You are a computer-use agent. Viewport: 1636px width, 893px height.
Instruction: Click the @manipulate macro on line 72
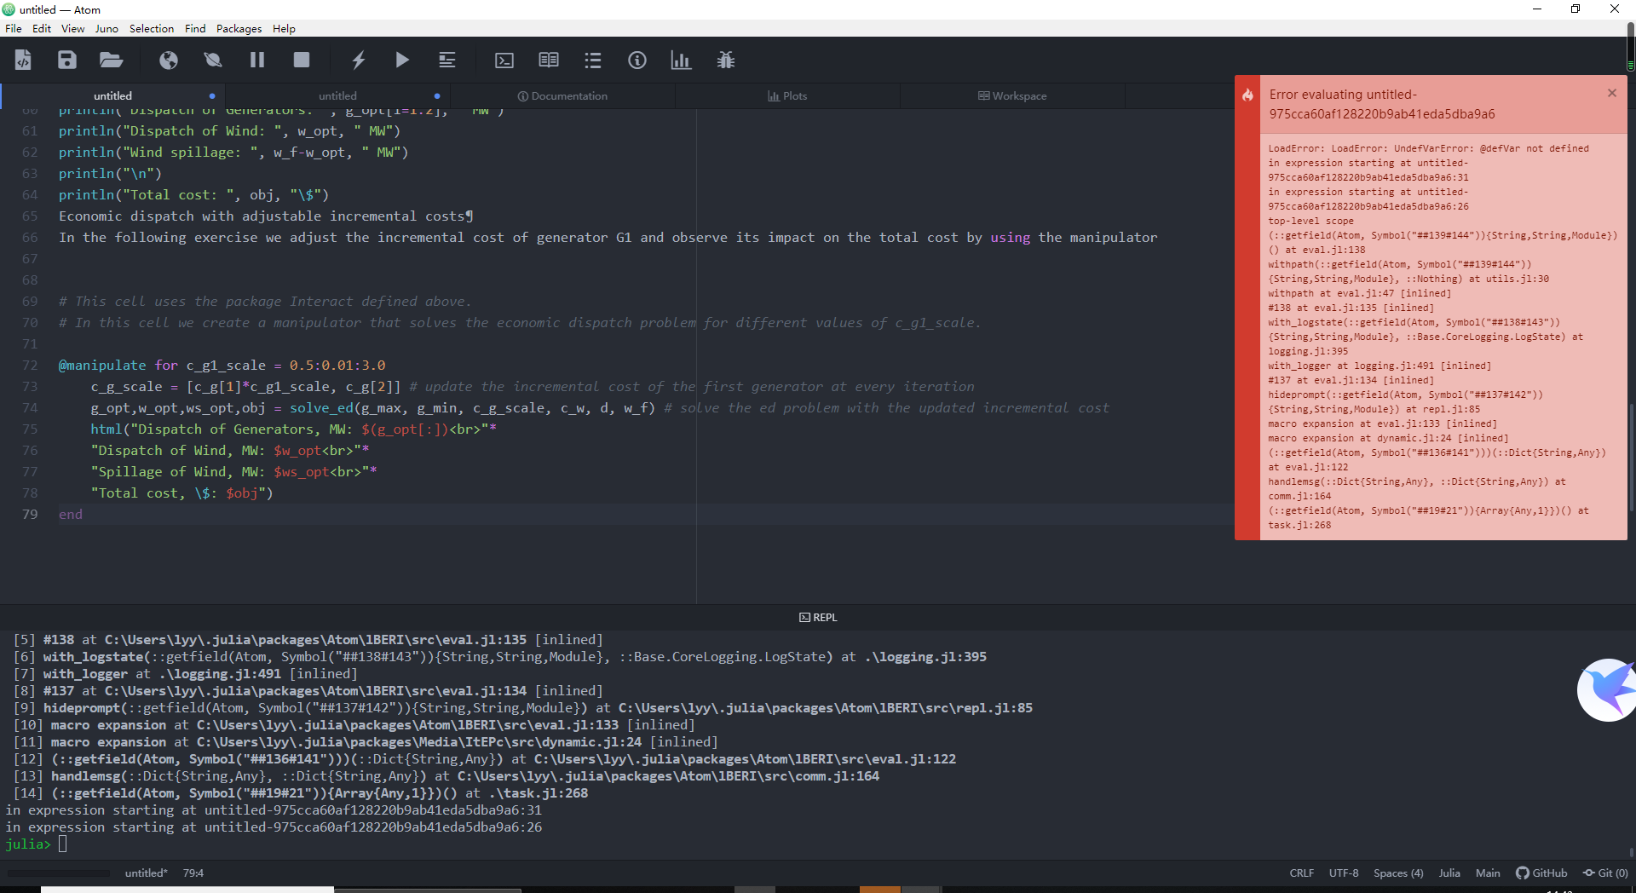[102, 365]
